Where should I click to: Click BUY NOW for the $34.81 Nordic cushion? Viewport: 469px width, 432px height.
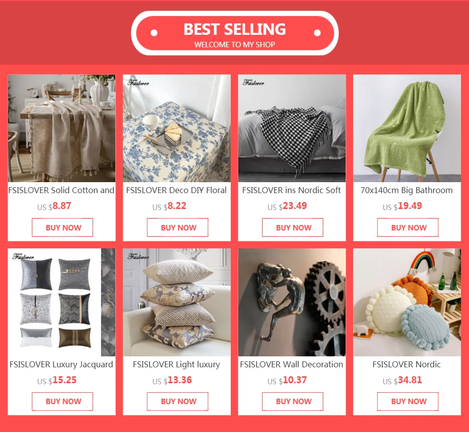pyautogui.click(x=408, y=402)
